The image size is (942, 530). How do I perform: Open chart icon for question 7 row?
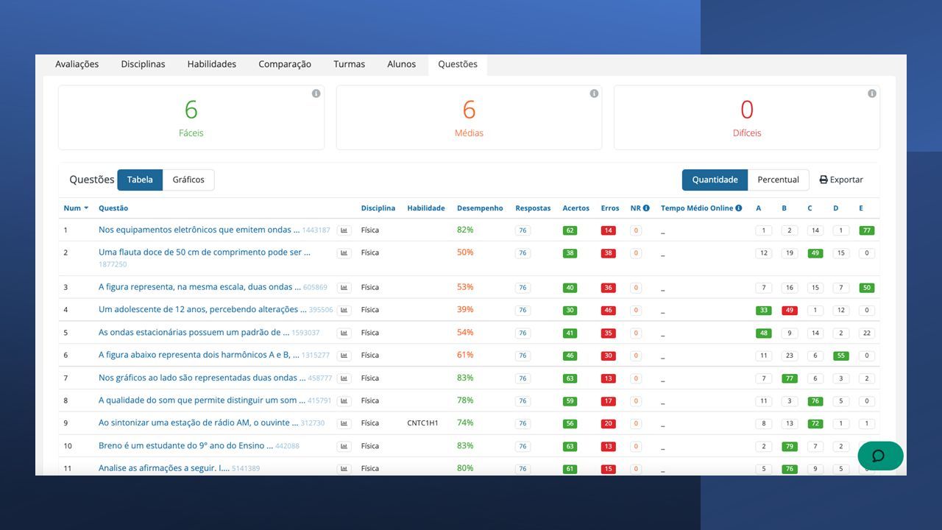point(344,378)
